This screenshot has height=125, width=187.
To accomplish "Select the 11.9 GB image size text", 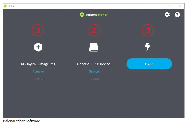I will coord(38,79).
